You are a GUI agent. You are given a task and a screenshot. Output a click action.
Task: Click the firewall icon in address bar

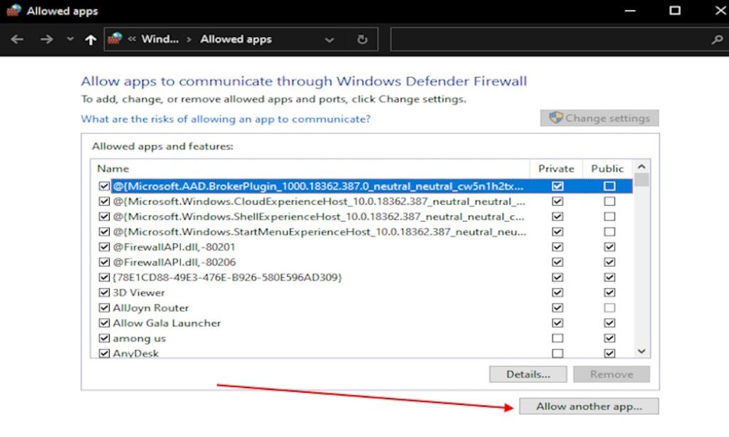(115, 40)
